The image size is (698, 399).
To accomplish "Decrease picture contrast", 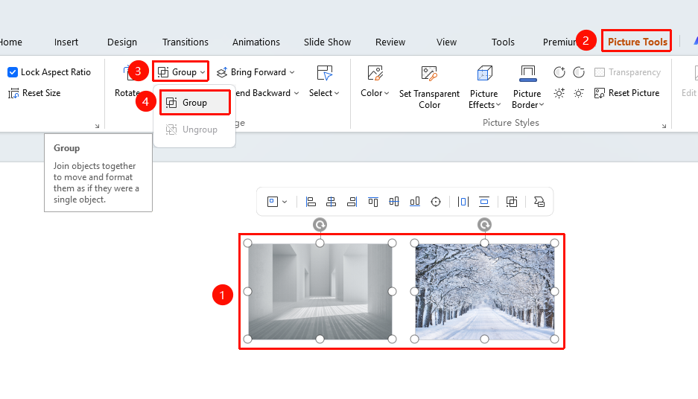I will tap(579, 72).
